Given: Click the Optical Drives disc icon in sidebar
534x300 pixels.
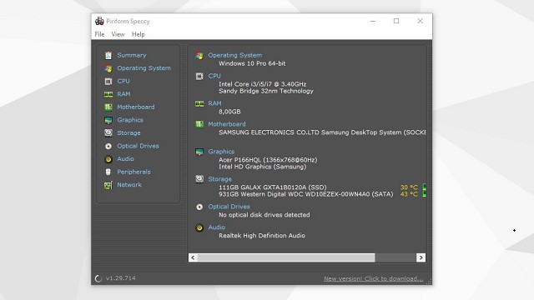Looking at the screenshot, I should (108, 146).
